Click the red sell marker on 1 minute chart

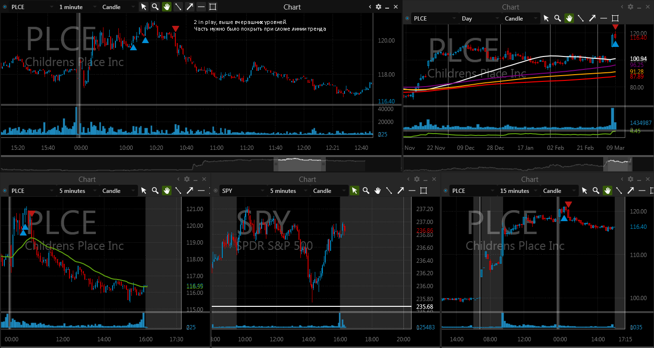point(176,29)
